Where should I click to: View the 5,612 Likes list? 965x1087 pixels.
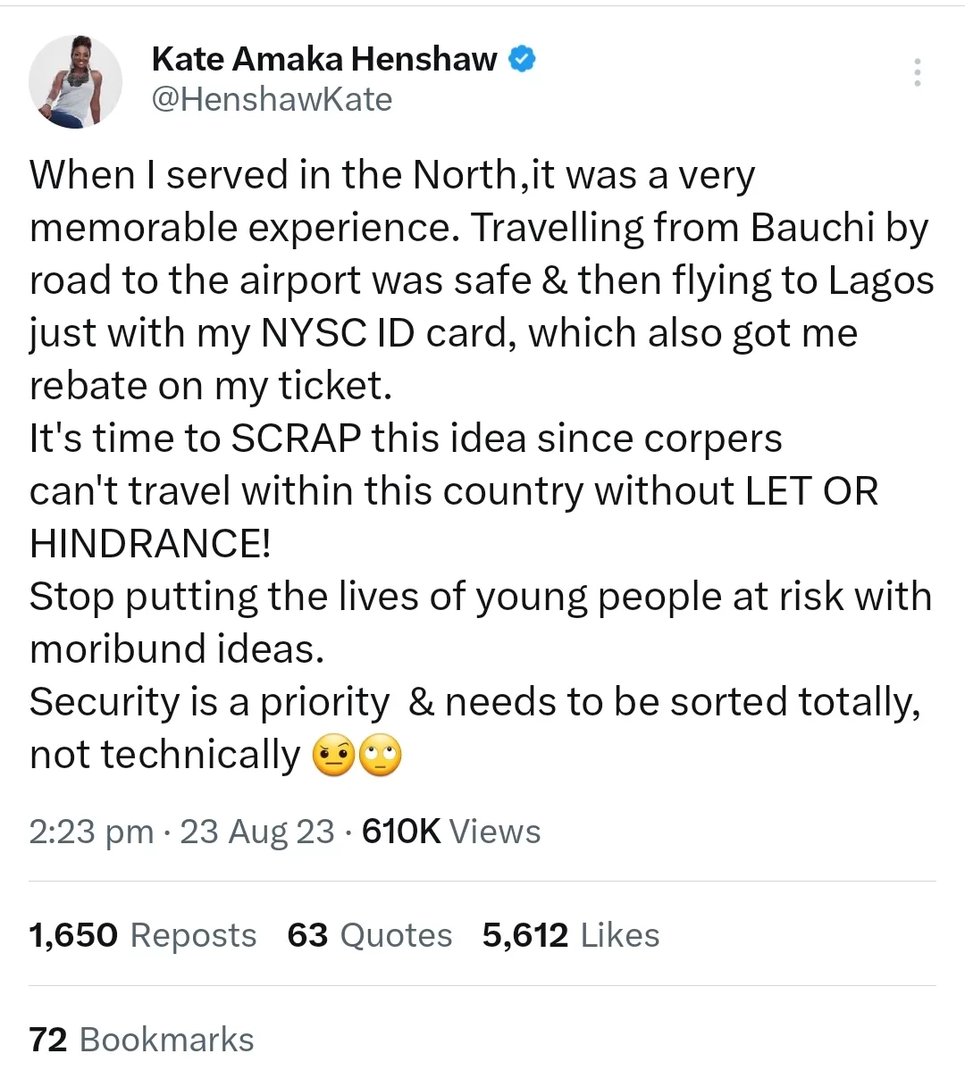tap(571, 935)
